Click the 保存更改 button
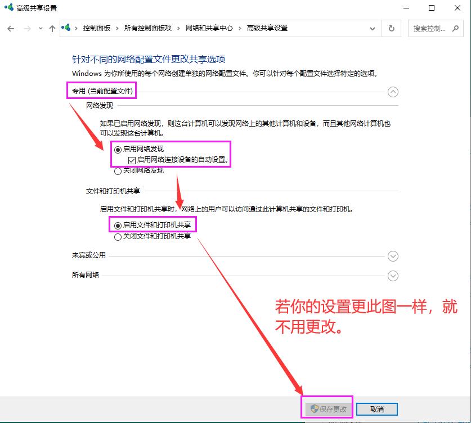This screenshot has height=423, width=471. point(327,409)
